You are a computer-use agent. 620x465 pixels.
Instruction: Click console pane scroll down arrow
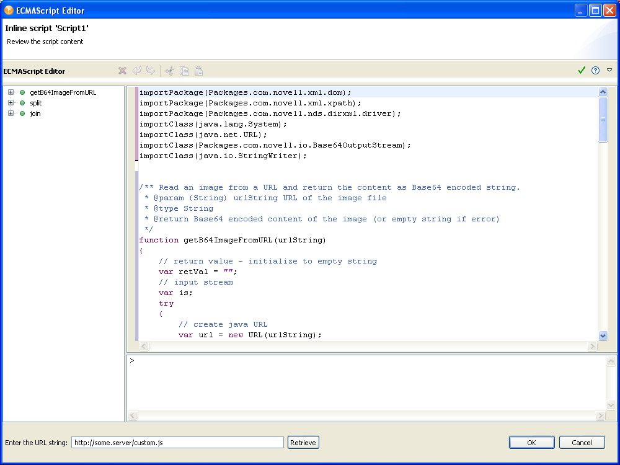(611, 405)
